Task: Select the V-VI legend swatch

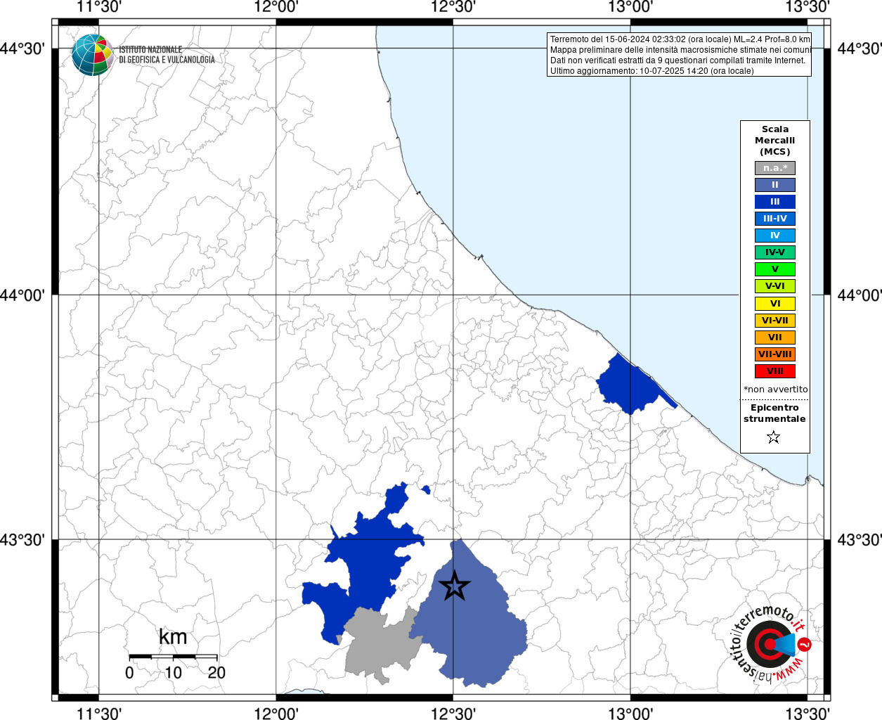Action: pos(775,286)
